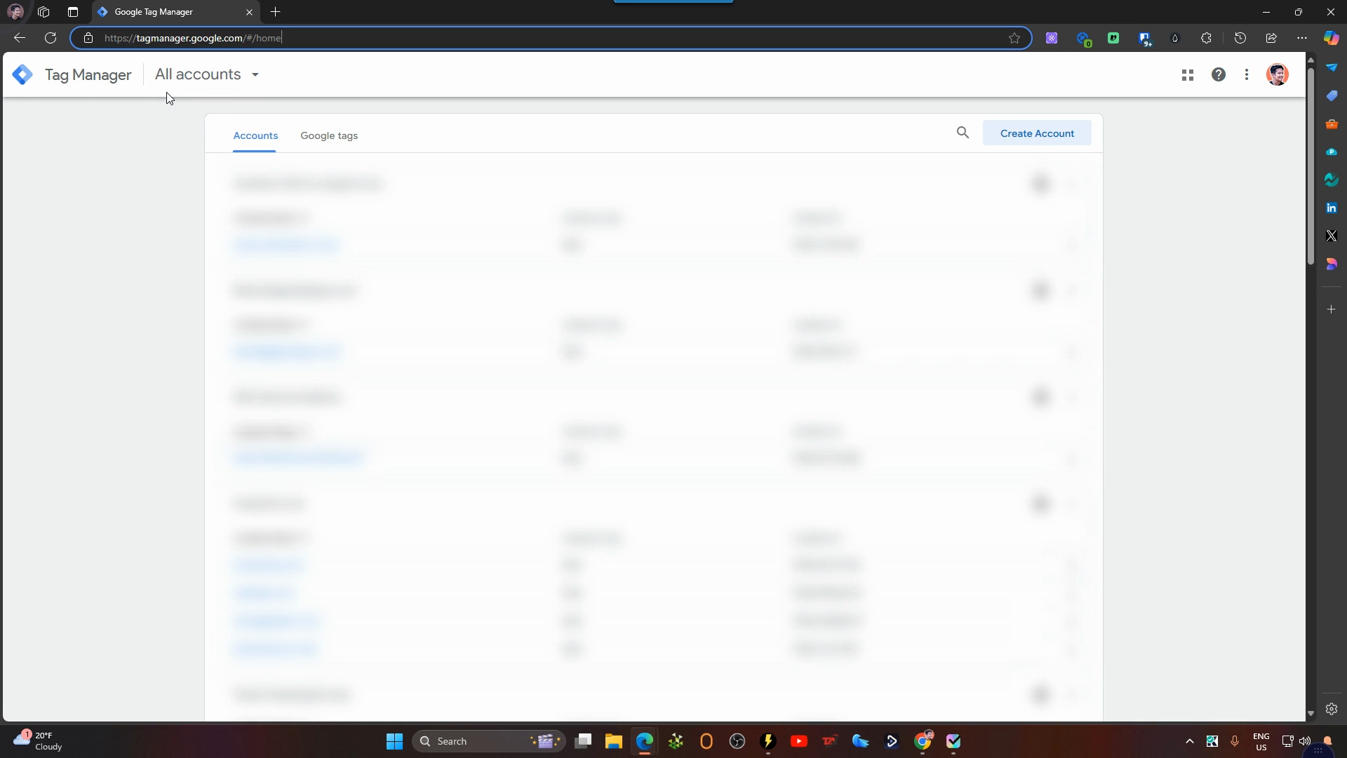Open the Edge Workspaces icon
This screenshot has width=1347, height=758.
[43, 12]
